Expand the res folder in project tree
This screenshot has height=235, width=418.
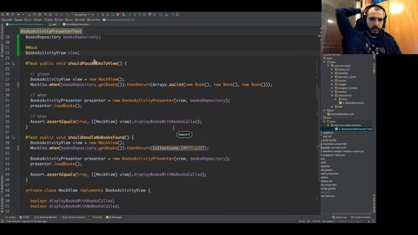click(x=324, y=110)
